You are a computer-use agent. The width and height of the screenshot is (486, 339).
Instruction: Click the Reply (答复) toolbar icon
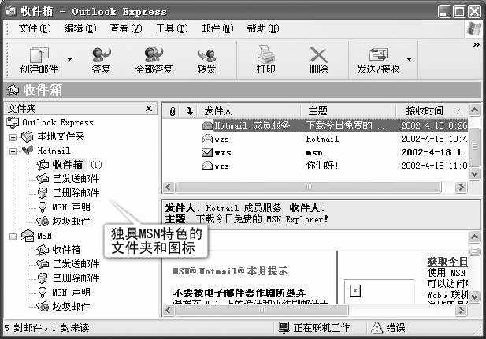tap(102, 55)
